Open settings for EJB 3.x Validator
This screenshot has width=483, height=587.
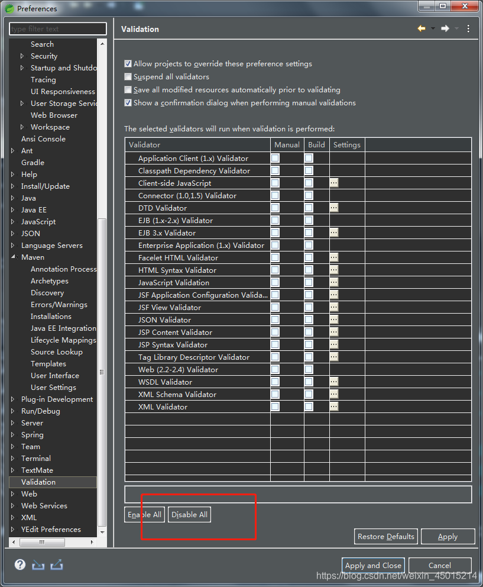pyautogui.click(x=334, y=233)
